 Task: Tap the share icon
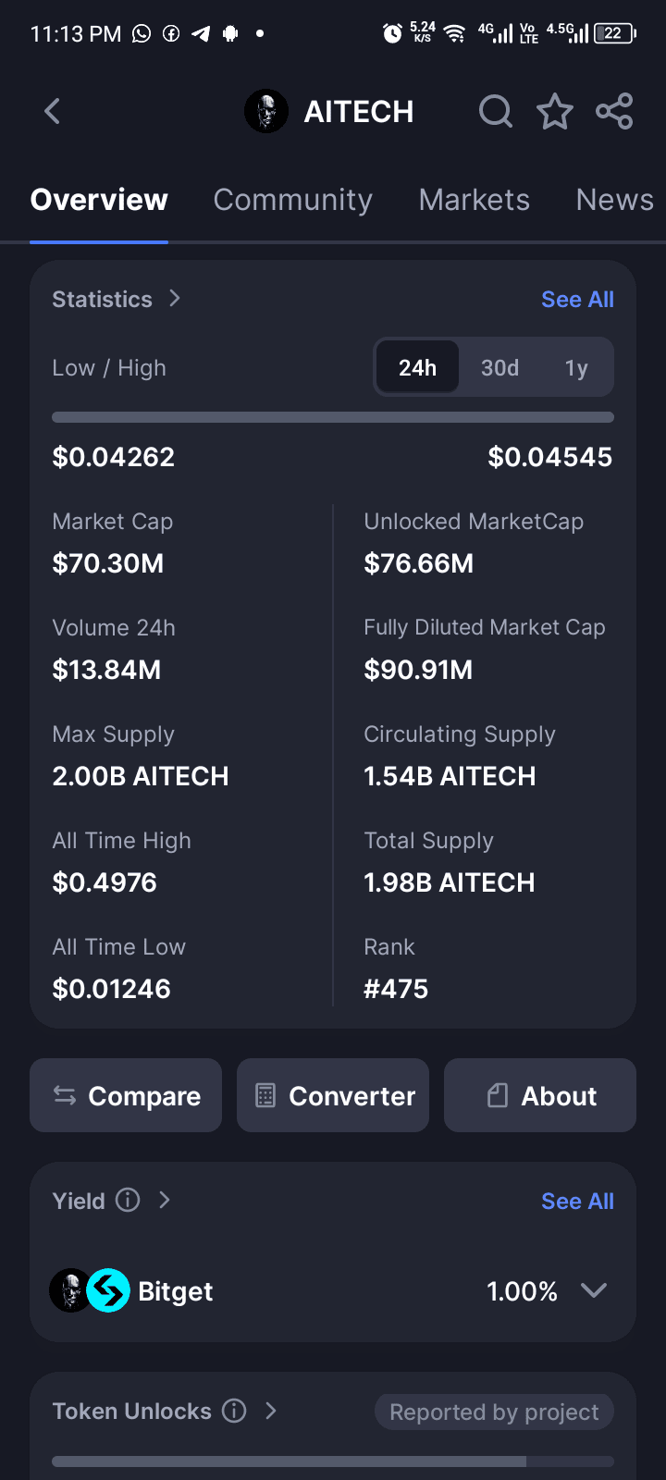point(614,112)
